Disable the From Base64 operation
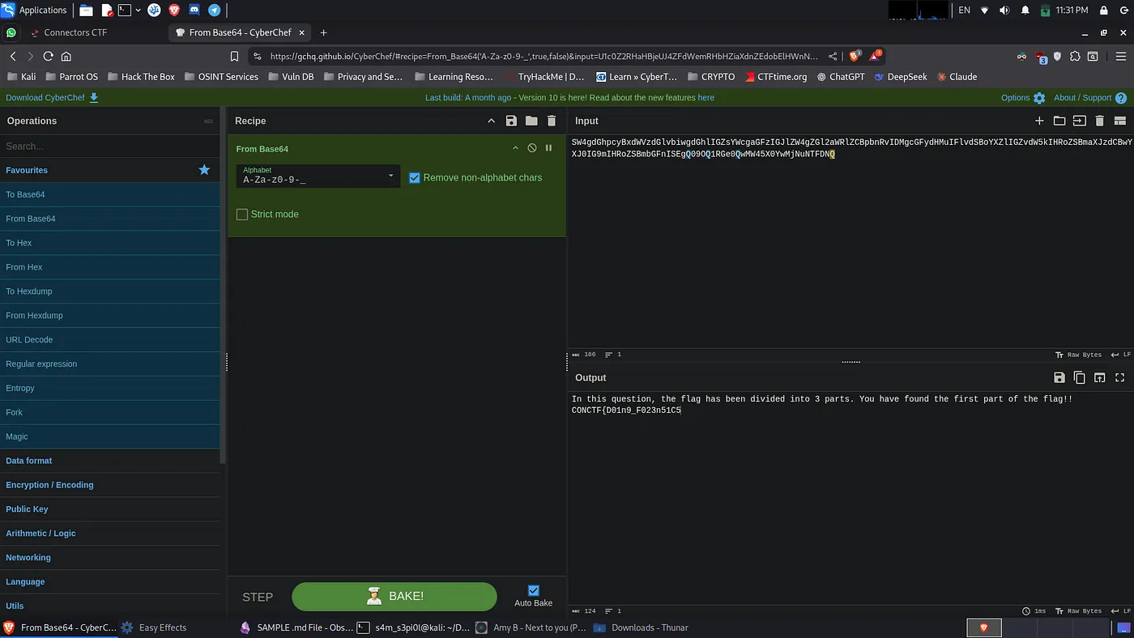Screen dimensions: 1134x638 coord(532,148)
